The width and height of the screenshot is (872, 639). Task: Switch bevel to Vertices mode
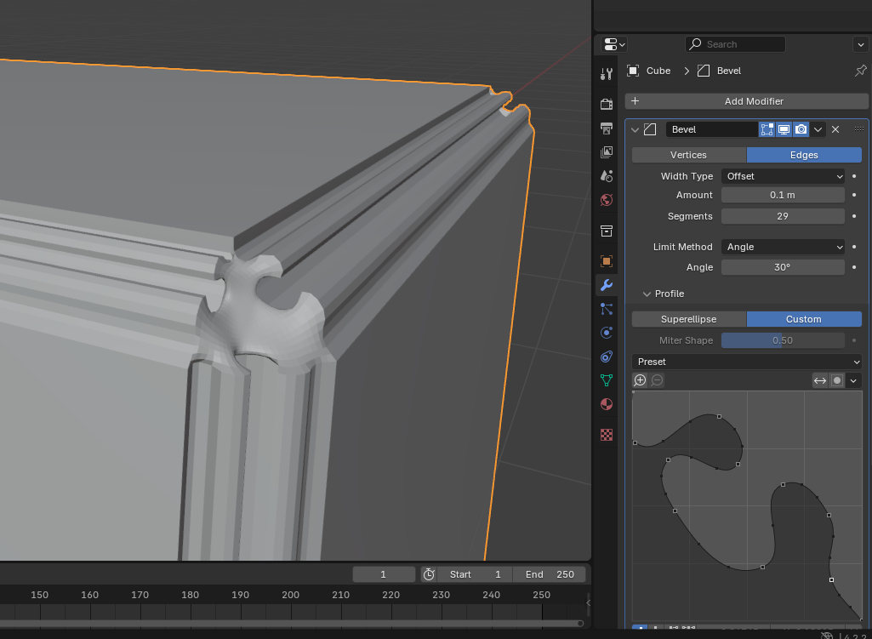click(688, 155)
